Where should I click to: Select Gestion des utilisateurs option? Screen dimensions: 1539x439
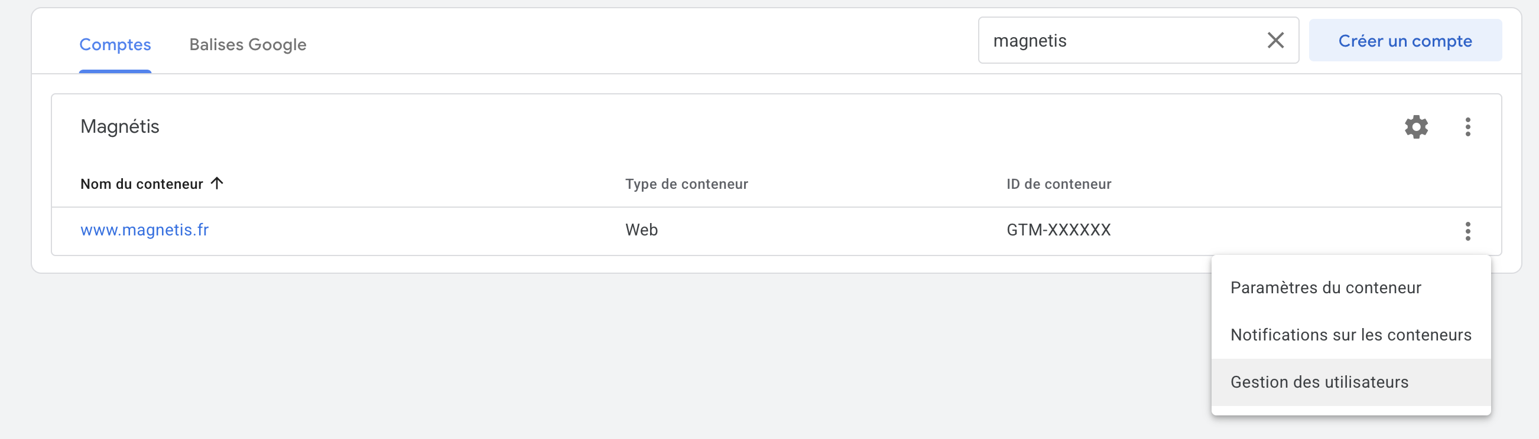1319,382
